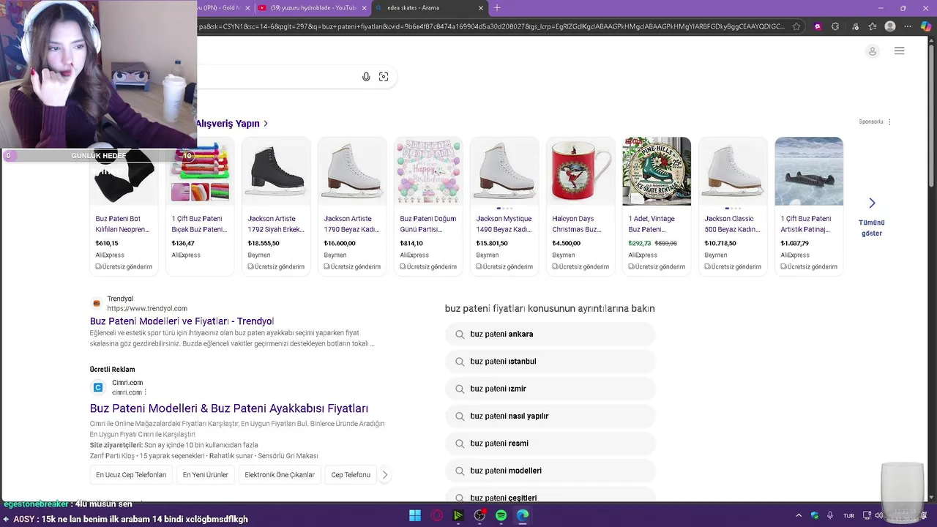
Task: Click the "buz pateni ankara" related search
Action: click(501, 334)
